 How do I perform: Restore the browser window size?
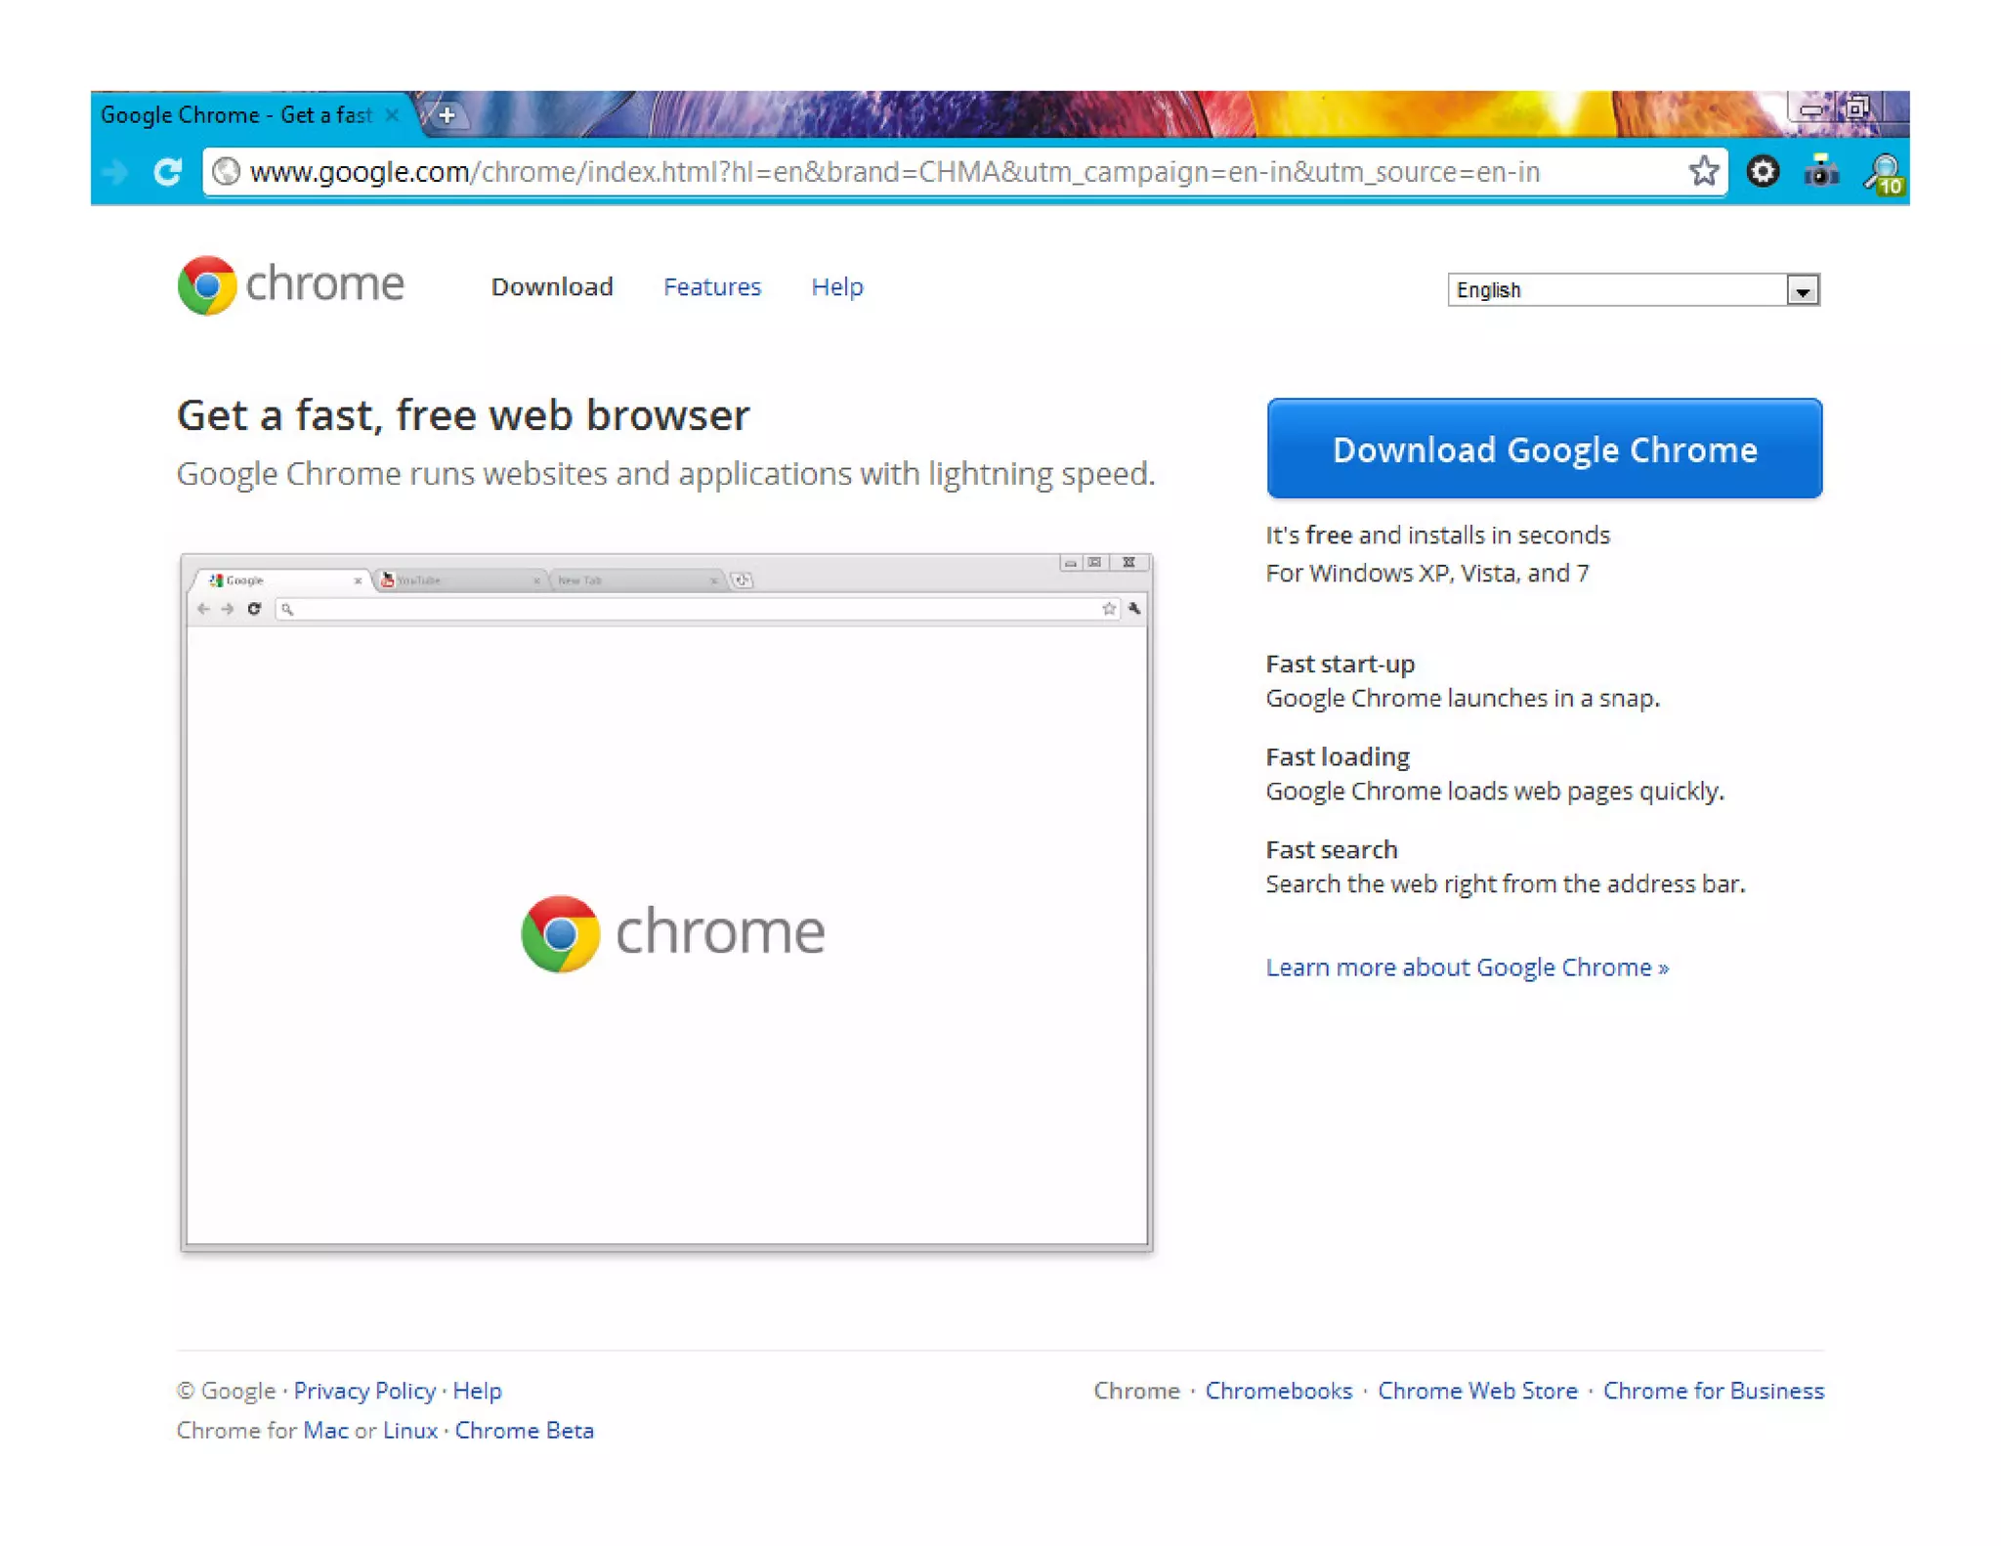tap(1857, 107)
